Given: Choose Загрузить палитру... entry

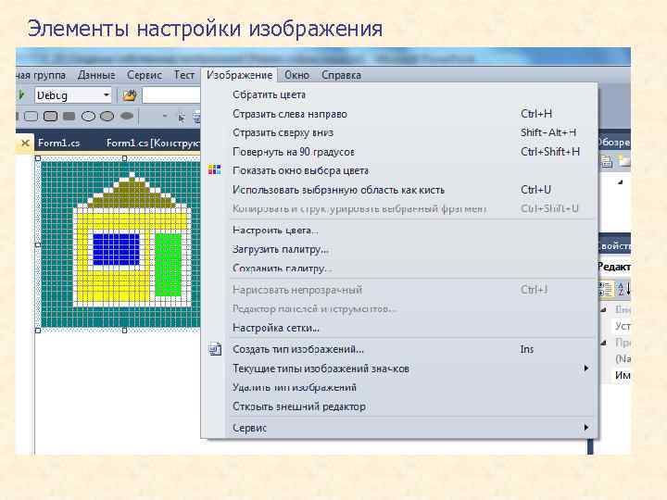Looking at the screenshot, I should (x=399, y=249).
